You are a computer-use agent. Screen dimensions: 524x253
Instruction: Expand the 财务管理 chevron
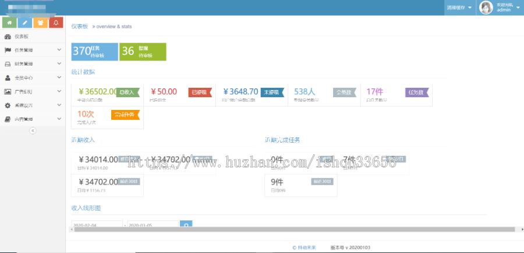tap(59, 63)
